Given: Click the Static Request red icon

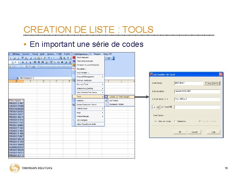Looking at the screenshot, I should [x=74, y=57].
